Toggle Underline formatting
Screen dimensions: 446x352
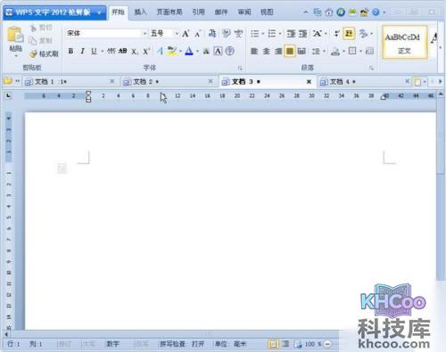(94, 51)
